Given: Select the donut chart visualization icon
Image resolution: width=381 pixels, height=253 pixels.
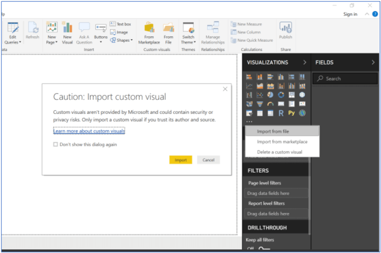Looking at the screenshot, I should 281,95.
